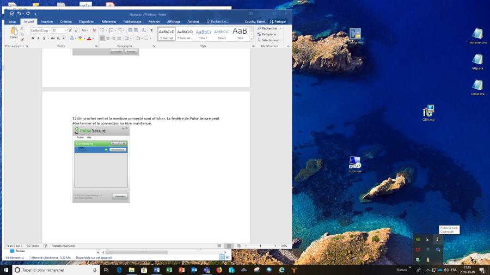Click the clear formatting eraser icon
Screen dimensions: 490x275
pyautogui.click(x=94, y=30)
